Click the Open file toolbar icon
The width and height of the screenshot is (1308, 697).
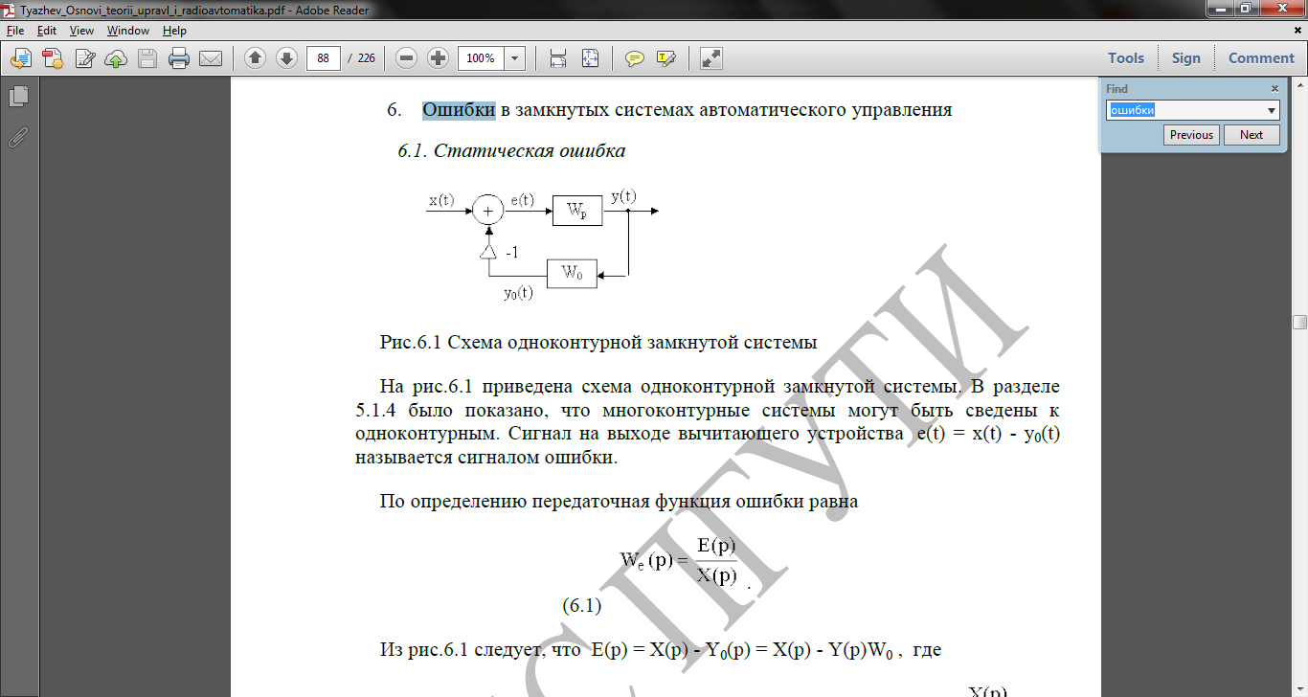pos(20,58)
